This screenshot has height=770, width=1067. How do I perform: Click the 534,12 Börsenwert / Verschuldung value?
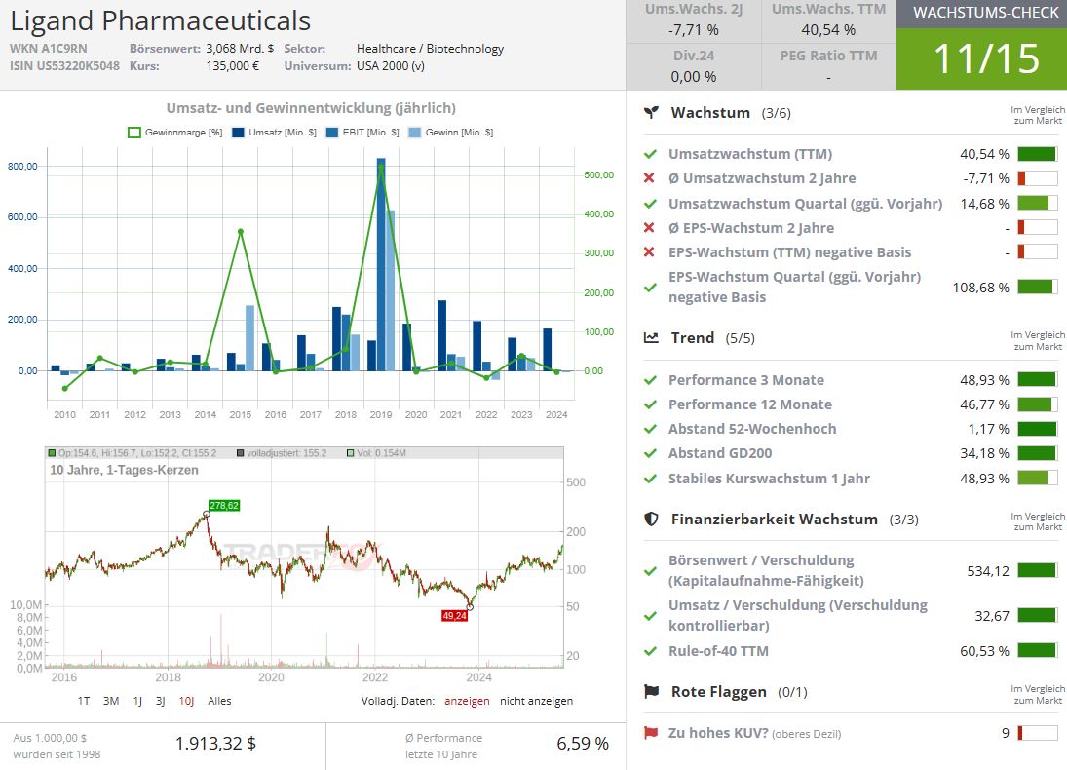coord(988,571)
